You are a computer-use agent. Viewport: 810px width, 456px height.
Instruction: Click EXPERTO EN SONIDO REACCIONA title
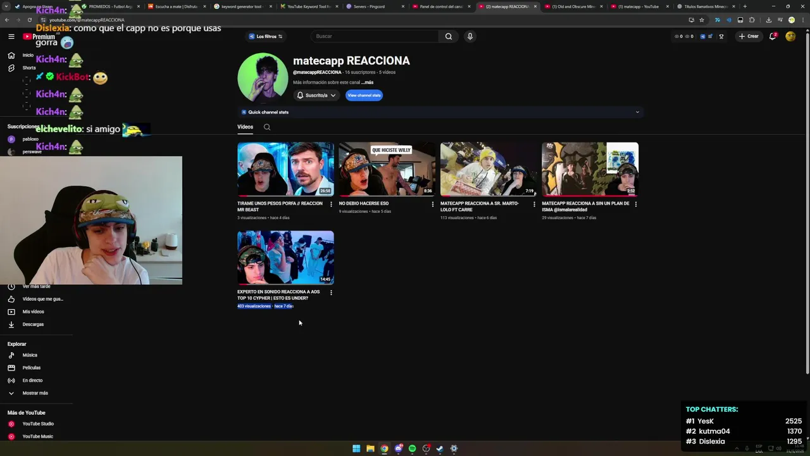click(278, 295)
